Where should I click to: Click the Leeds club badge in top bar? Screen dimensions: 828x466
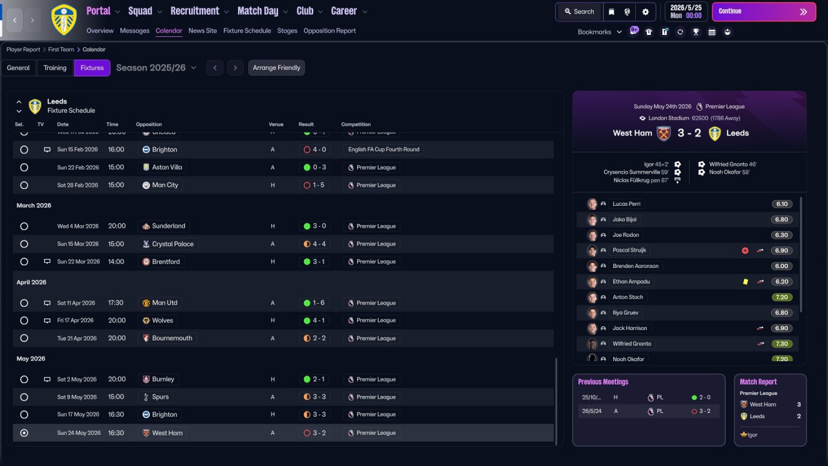click(63, 19)
